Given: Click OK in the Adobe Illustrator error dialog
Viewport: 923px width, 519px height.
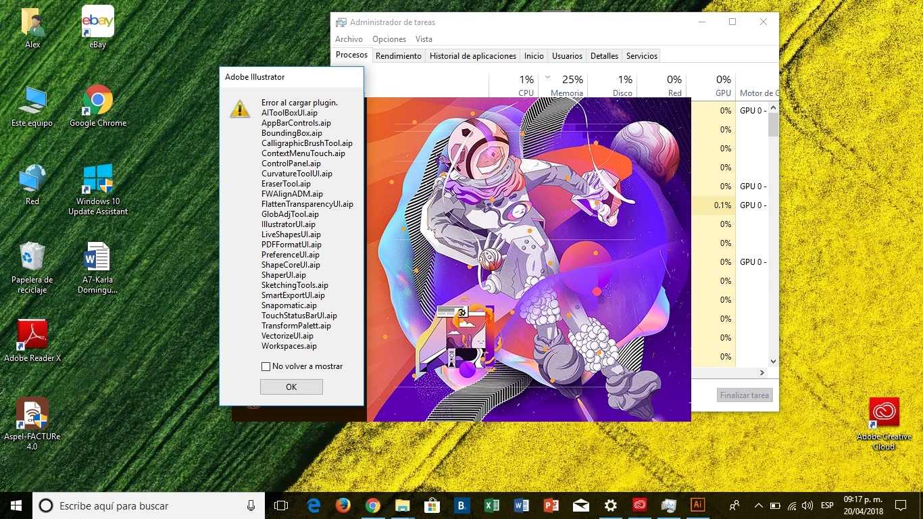Looking at the screenshot, I should click(291, 387).
